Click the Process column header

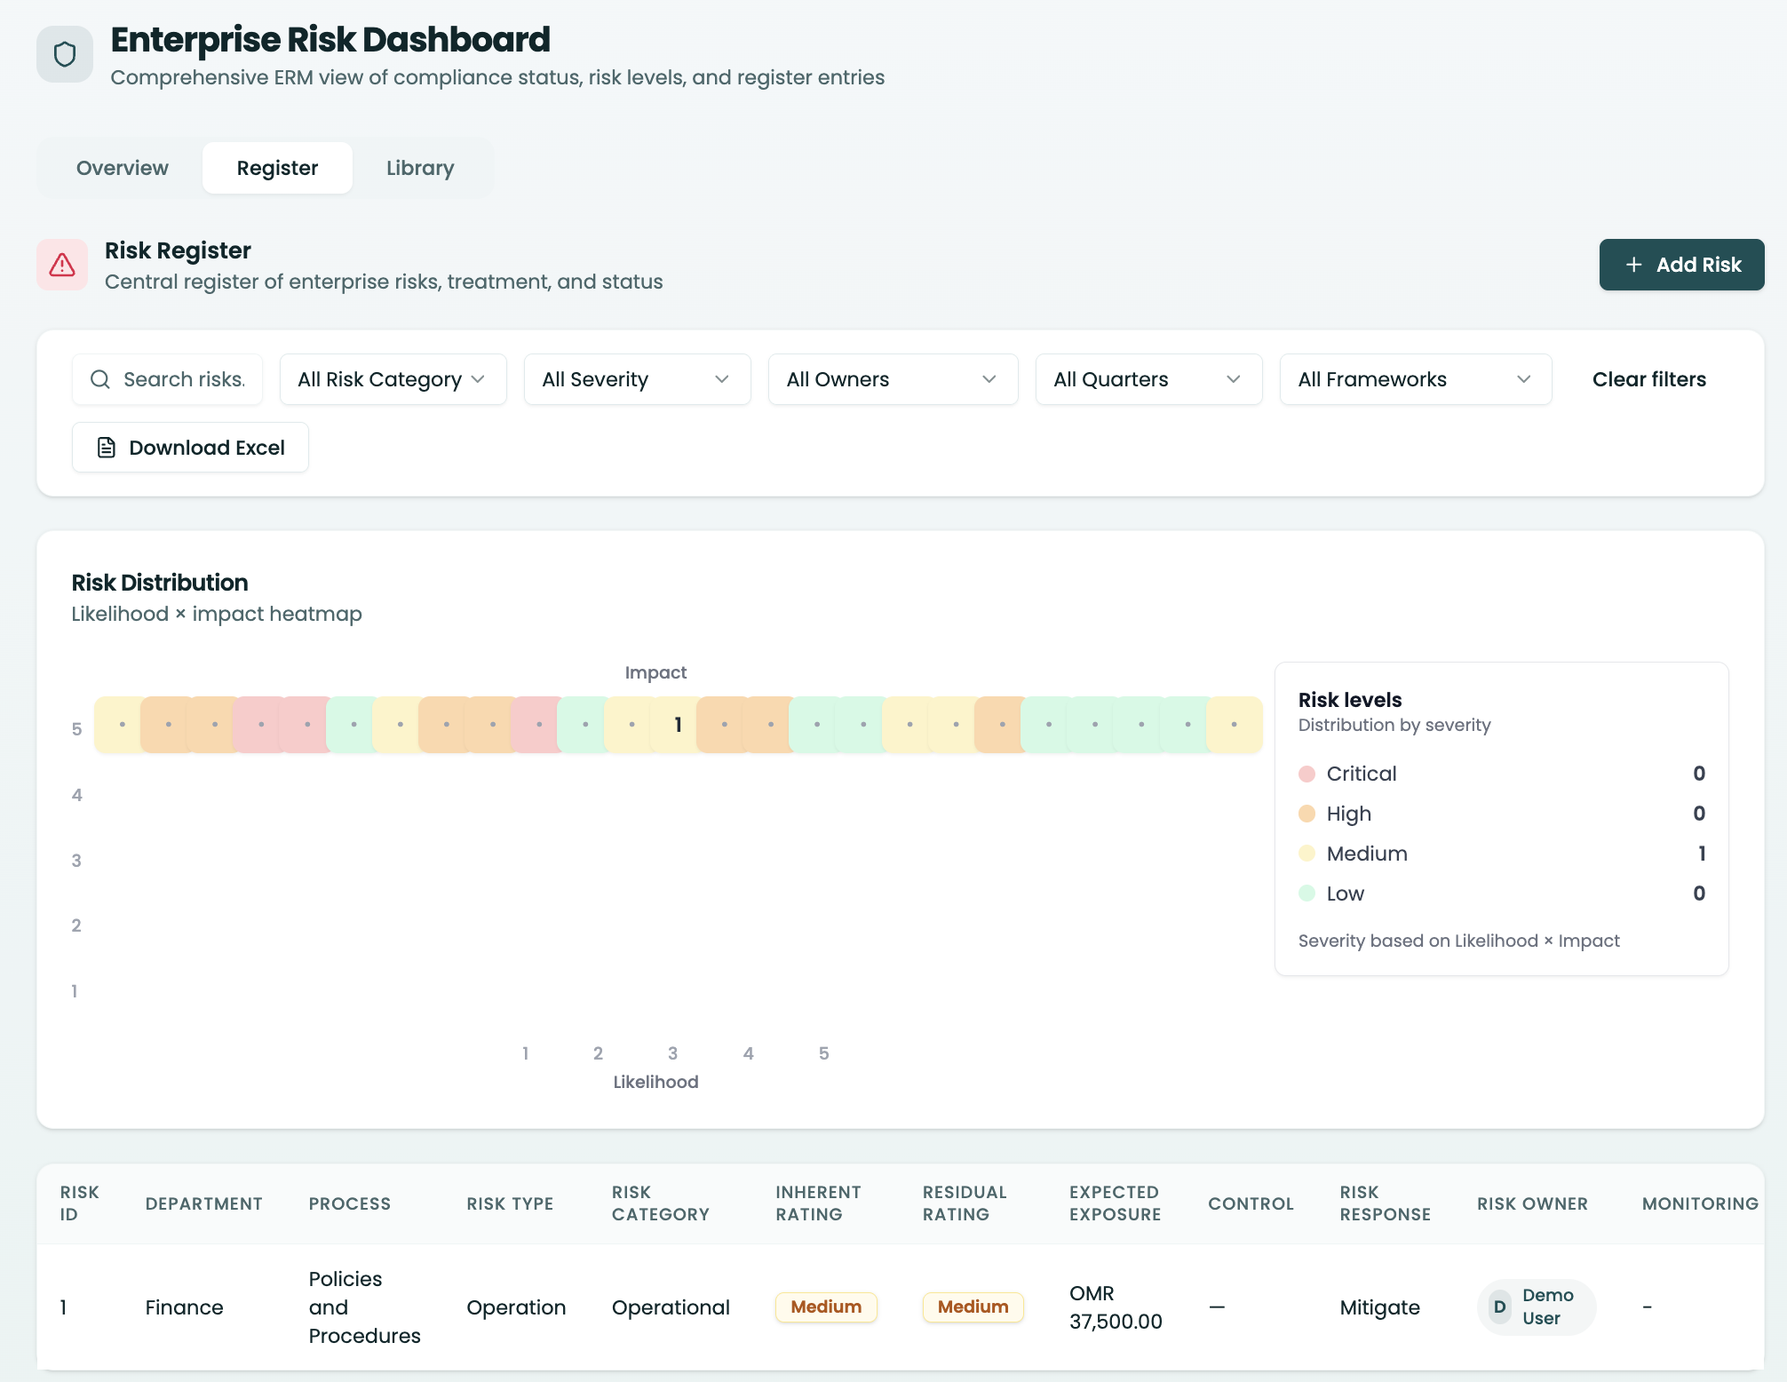(x=350, y=1203)
